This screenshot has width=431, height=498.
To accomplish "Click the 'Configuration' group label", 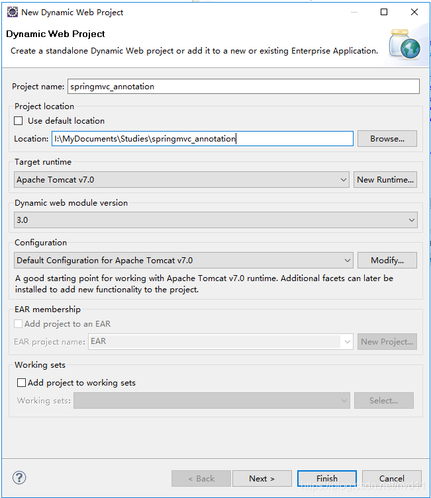I will pyautogui.click(x=40, y=242).
